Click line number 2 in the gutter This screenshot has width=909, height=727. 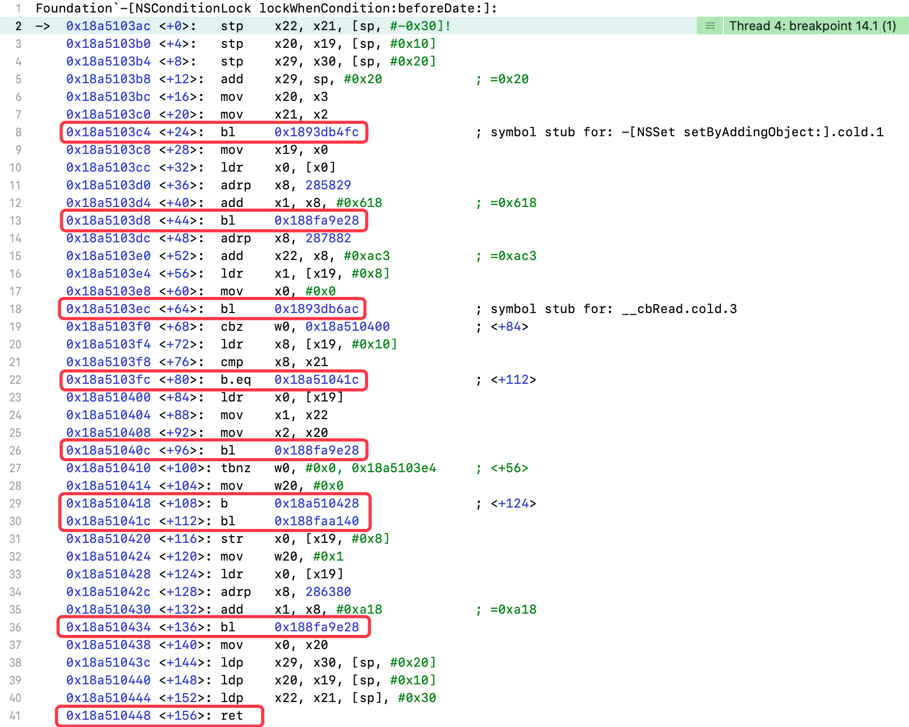(19, 26)
